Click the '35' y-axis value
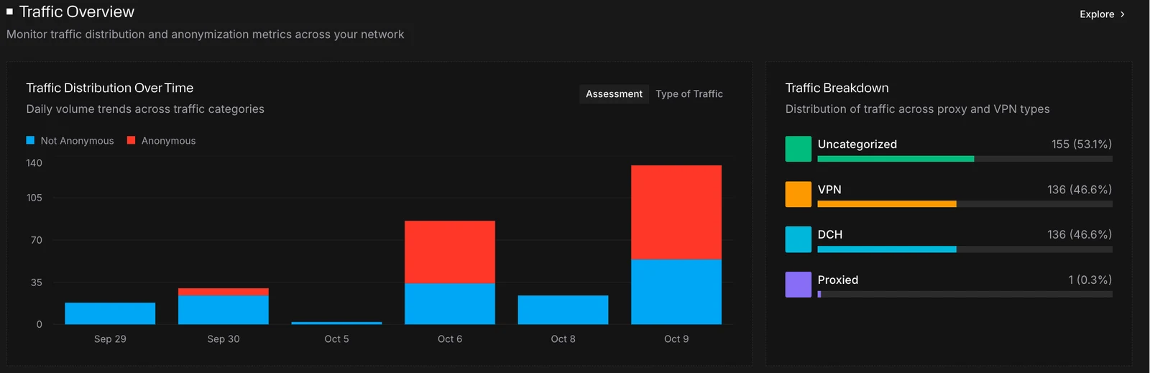 coord(37,282)
